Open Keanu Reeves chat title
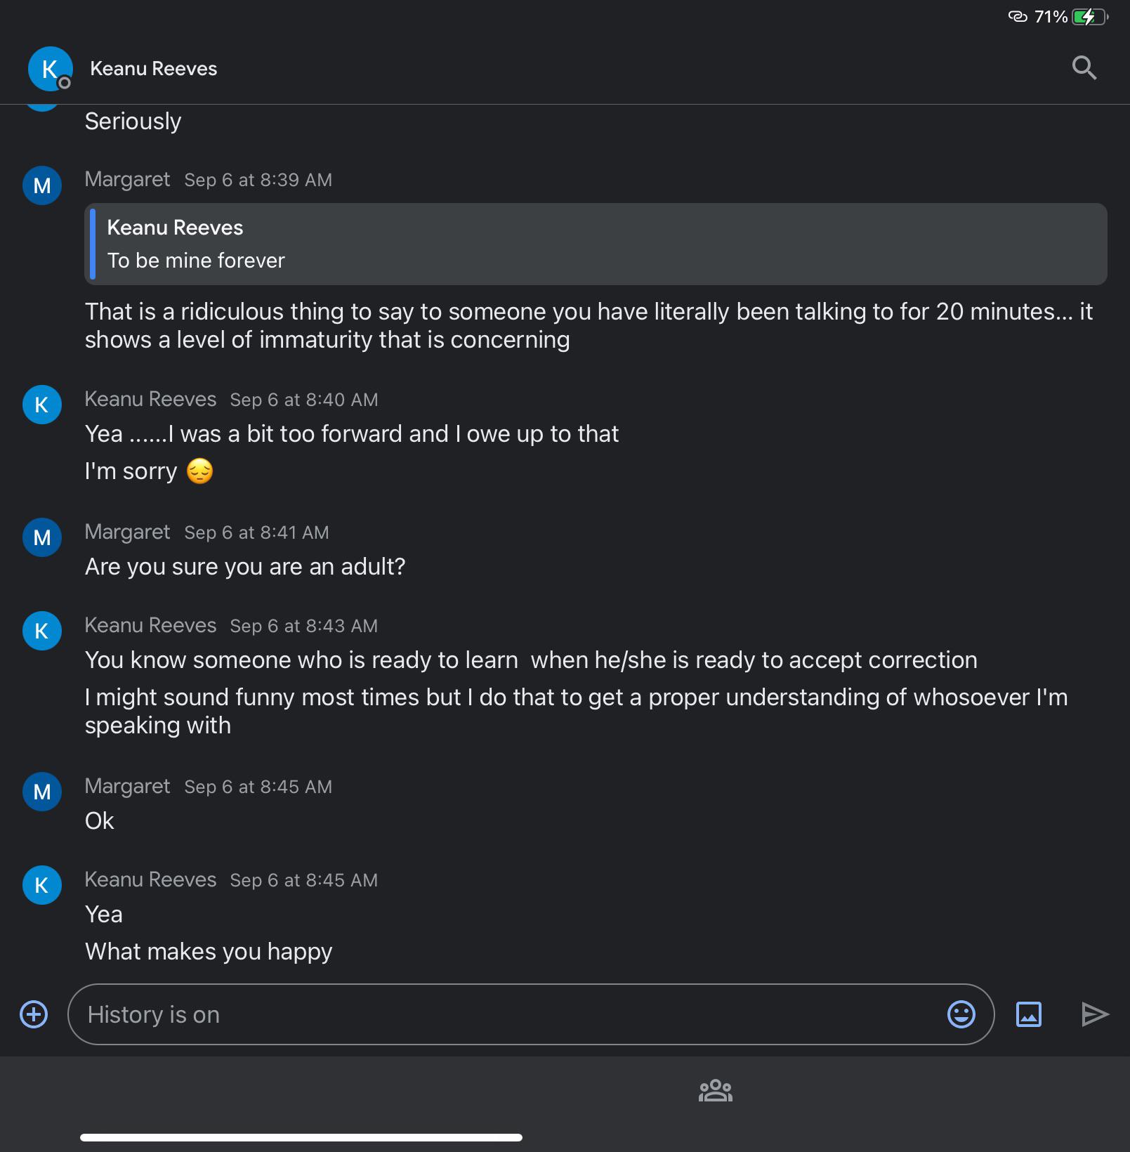The height and width of the screenshot is (1152, 1130). click(x=153, y=69)
